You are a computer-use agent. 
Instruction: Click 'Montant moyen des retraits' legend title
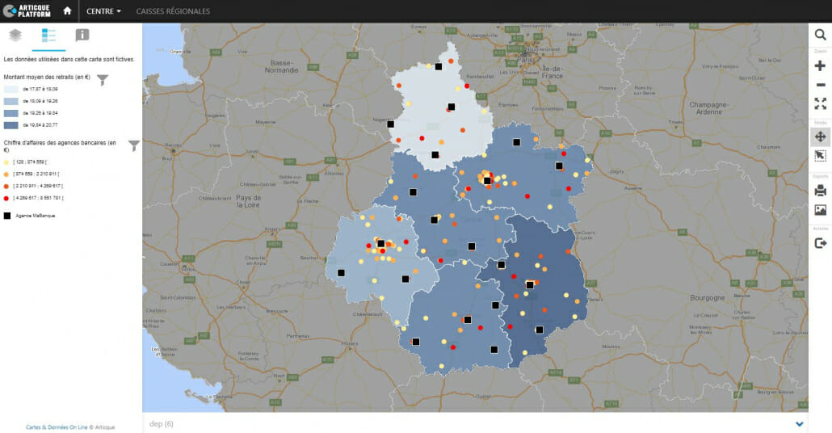pyautogui.click(x=47, y=78)
